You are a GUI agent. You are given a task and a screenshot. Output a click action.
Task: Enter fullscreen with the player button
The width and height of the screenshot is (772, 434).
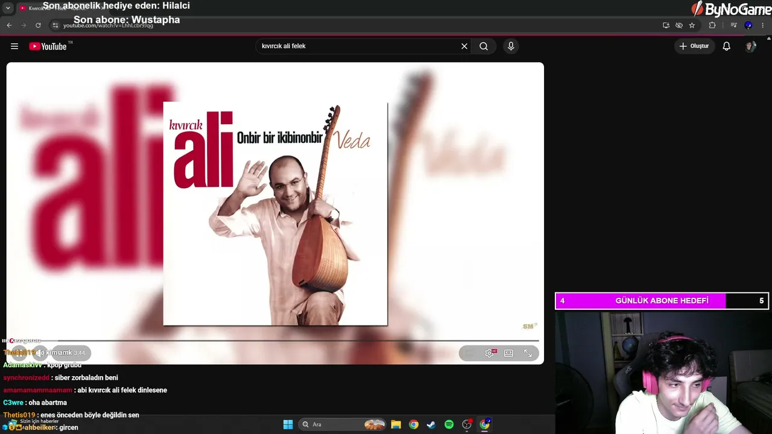[x=528, y=353]
